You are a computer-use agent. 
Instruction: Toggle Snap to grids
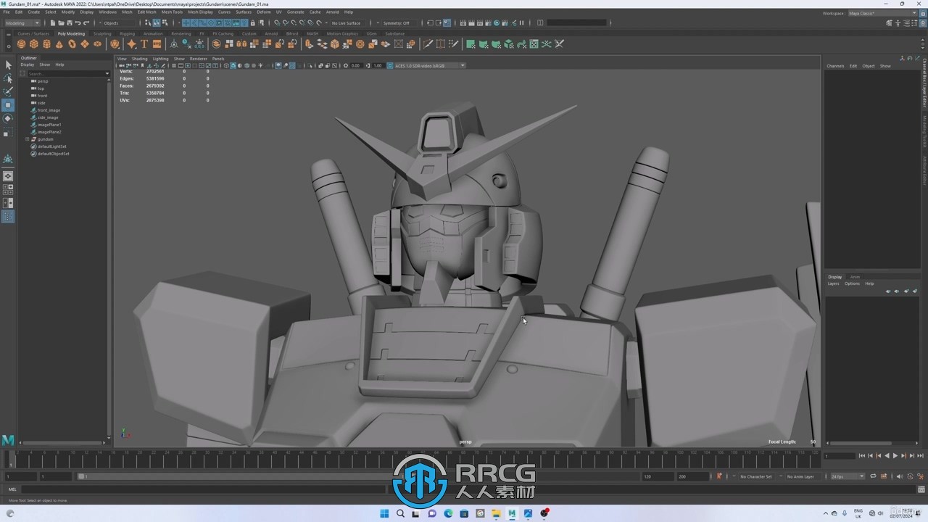[x=277, y=23]
